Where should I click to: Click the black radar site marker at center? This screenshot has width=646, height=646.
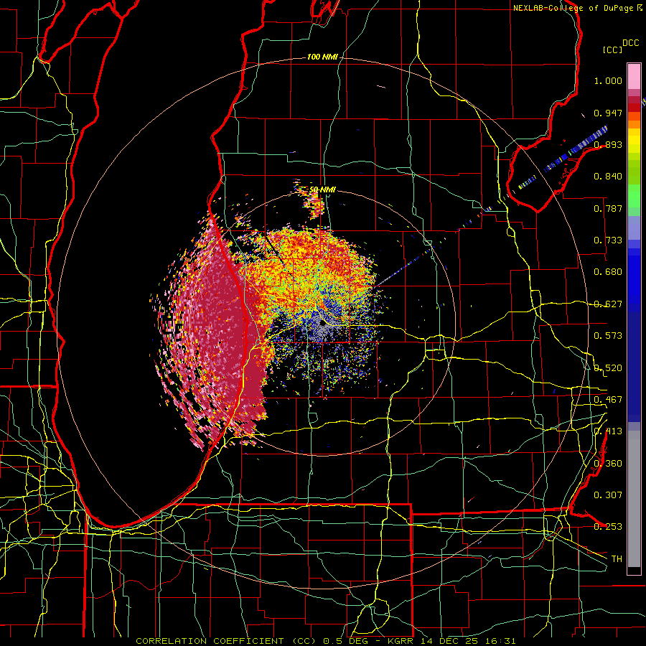323,322
